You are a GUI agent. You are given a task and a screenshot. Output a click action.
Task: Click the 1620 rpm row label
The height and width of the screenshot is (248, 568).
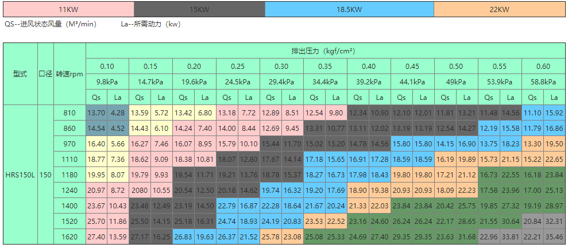pyautogui.click(x=69, y=237)
